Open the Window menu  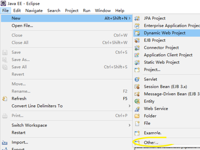(103, 10)
